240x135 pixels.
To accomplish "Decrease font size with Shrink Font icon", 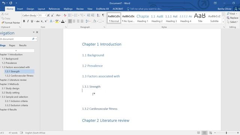I will pos(52,15).
